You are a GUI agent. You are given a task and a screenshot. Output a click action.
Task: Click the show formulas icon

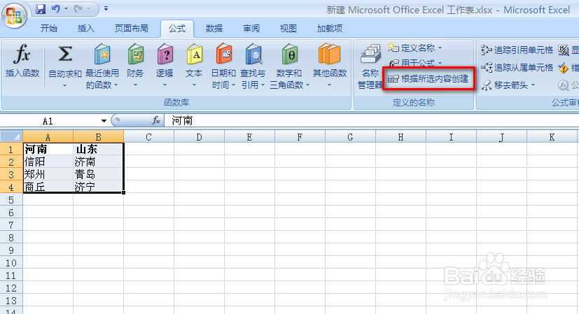(x=563, y=50)
